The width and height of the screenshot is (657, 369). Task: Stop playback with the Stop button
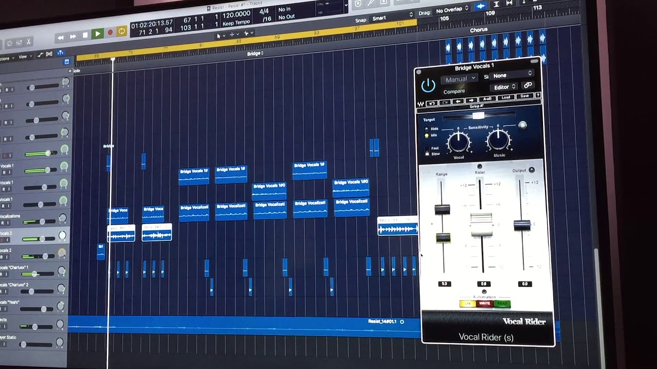tap(85, 35)
